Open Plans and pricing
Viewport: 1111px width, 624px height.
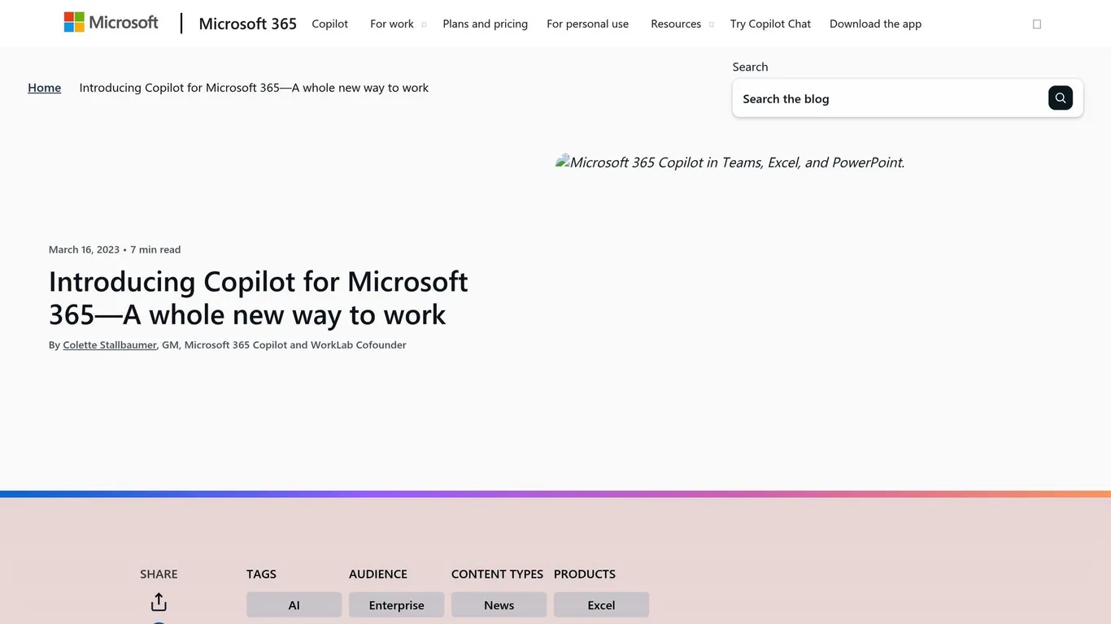pos(486,24)
